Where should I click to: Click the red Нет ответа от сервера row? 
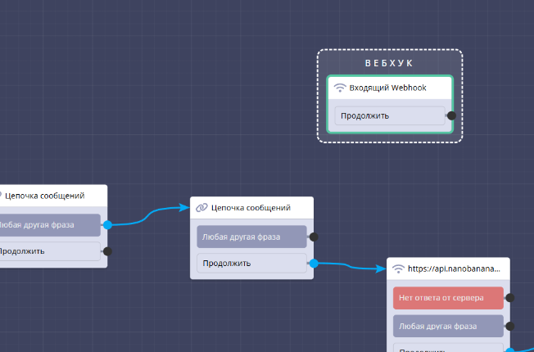[447, 298]
